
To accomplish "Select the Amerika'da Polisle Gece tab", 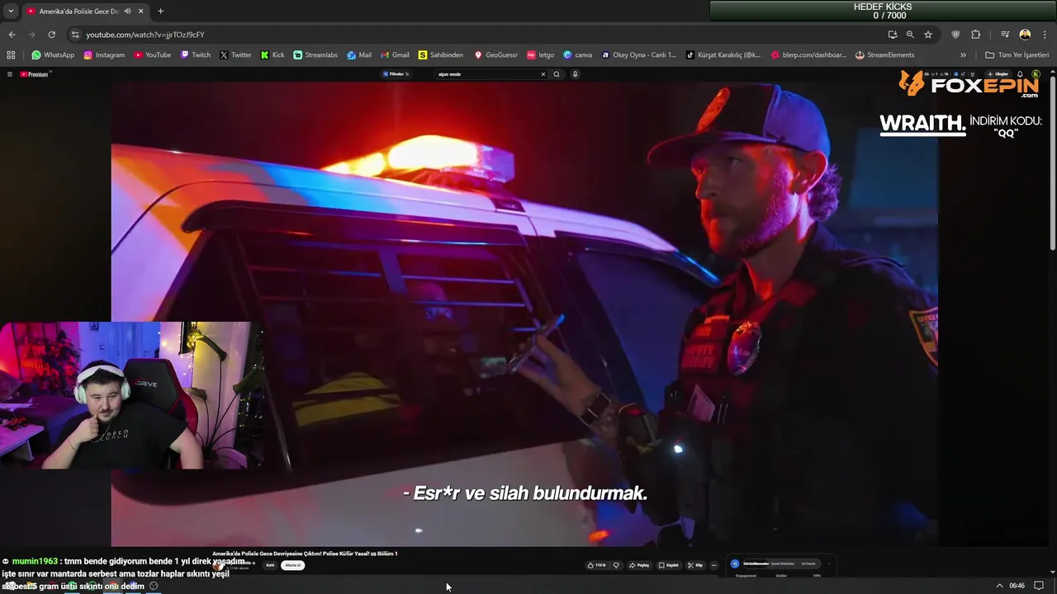I will tap(84, 12).
